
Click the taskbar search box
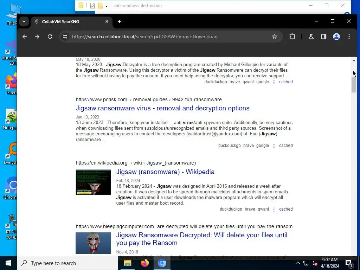pos(67,263)
